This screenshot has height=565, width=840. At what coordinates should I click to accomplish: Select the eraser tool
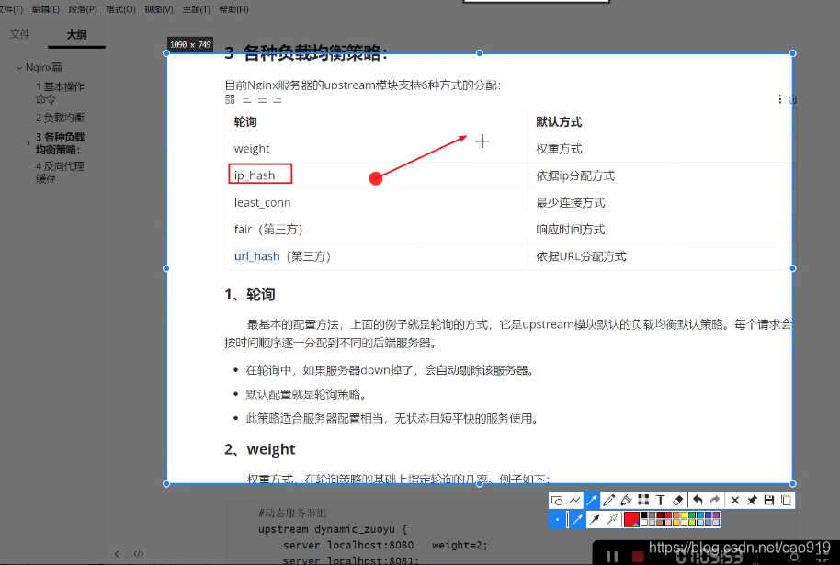(x=678, y=500)
